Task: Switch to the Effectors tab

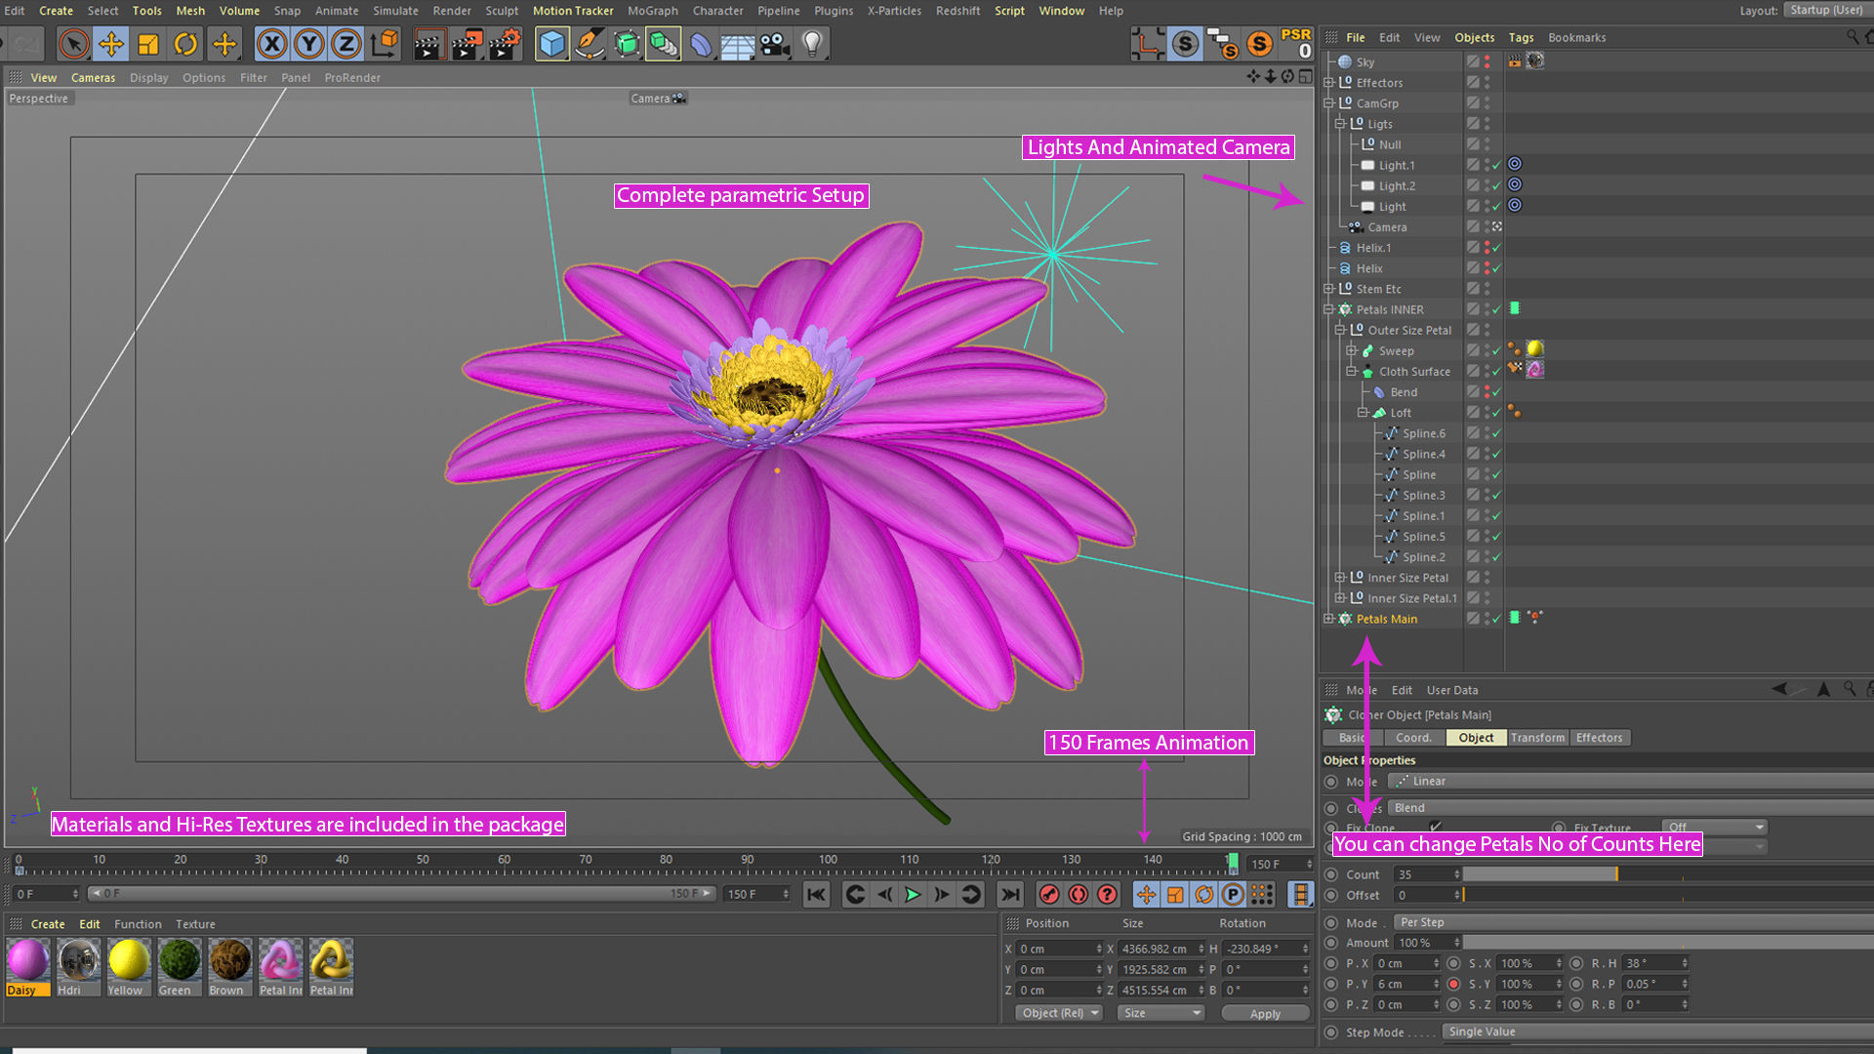Action: coord(1599,738)
